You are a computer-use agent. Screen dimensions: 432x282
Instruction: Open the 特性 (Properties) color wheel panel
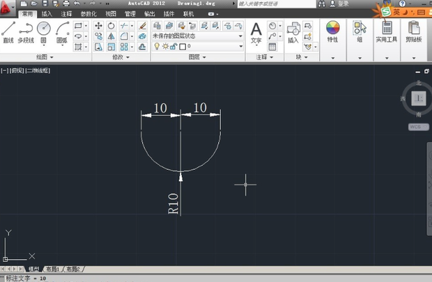coord(333,32)
